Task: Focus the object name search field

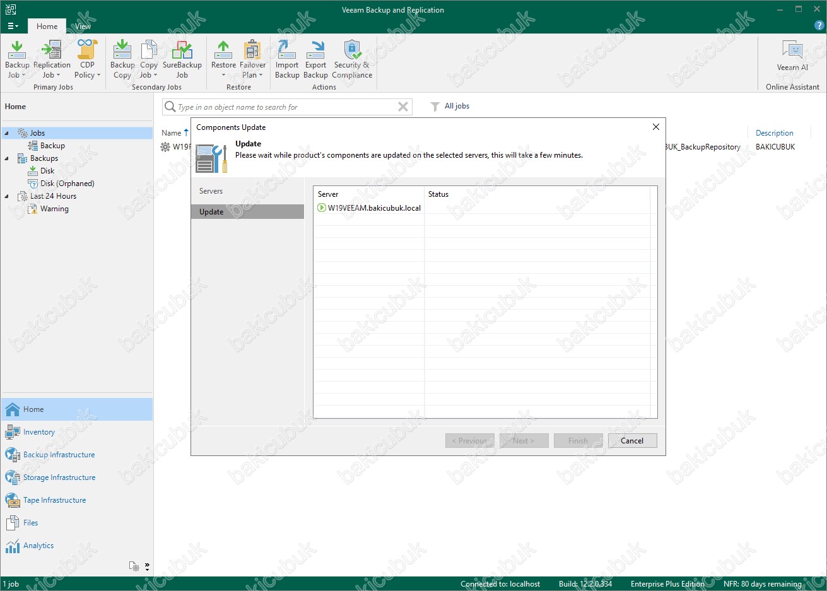Action: (x=286, y=107)
